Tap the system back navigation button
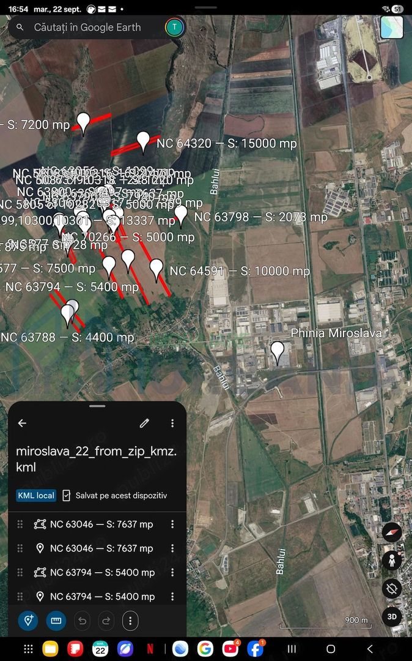The height and width of the screenshot is (661, 412). click(x=370, y=649)
